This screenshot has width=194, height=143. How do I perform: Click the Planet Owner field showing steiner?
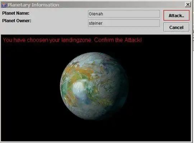[124, 23]
